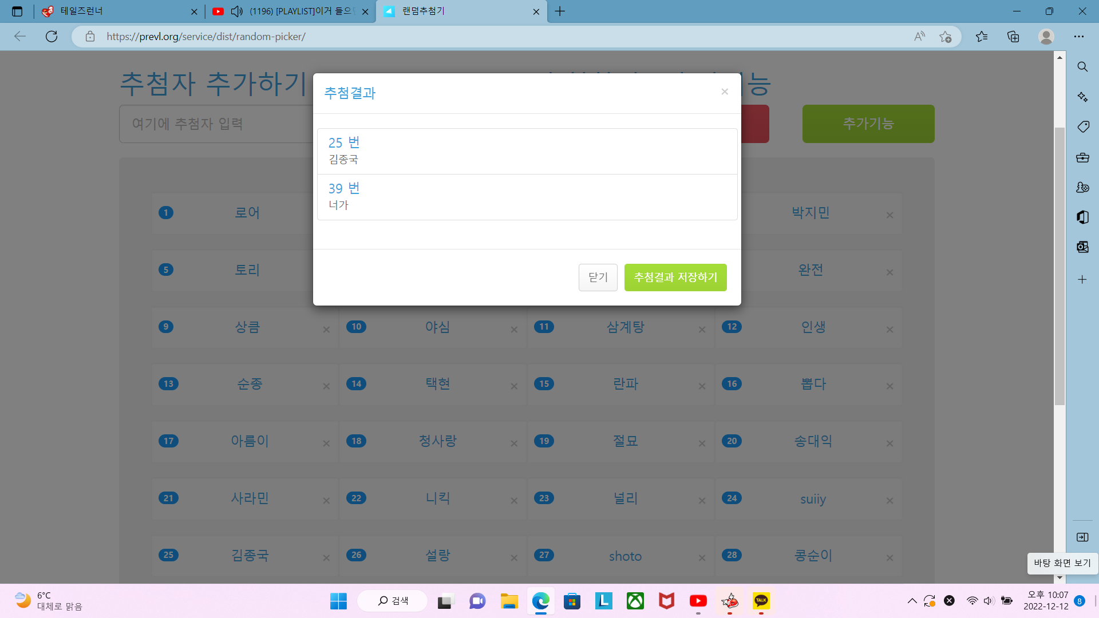Open Edge settings and more menu
The width and height of the screenshot is (1099, 618).
pyautogui.click(x=1079, y=37)
